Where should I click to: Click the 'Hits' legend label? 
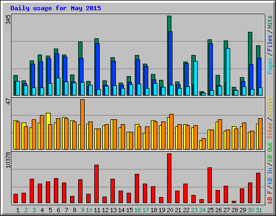[x=270, y=22]
